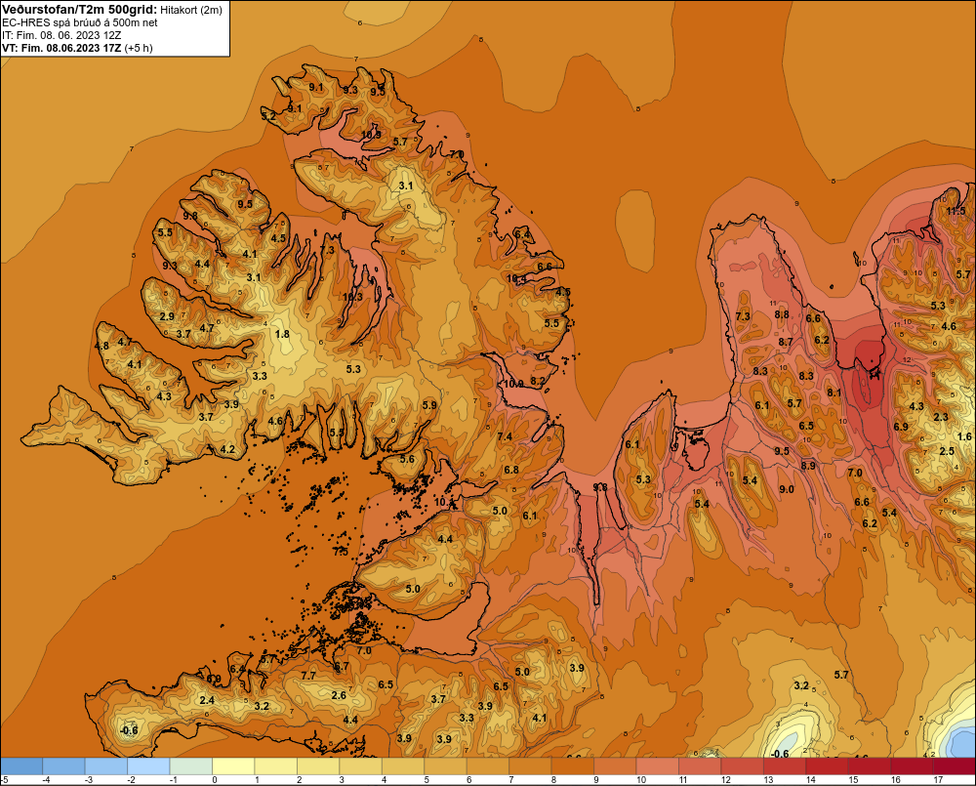976x786 pixels.
Task: Click the '11.5' temperature value on the map
Action: (x=956, y=211)
